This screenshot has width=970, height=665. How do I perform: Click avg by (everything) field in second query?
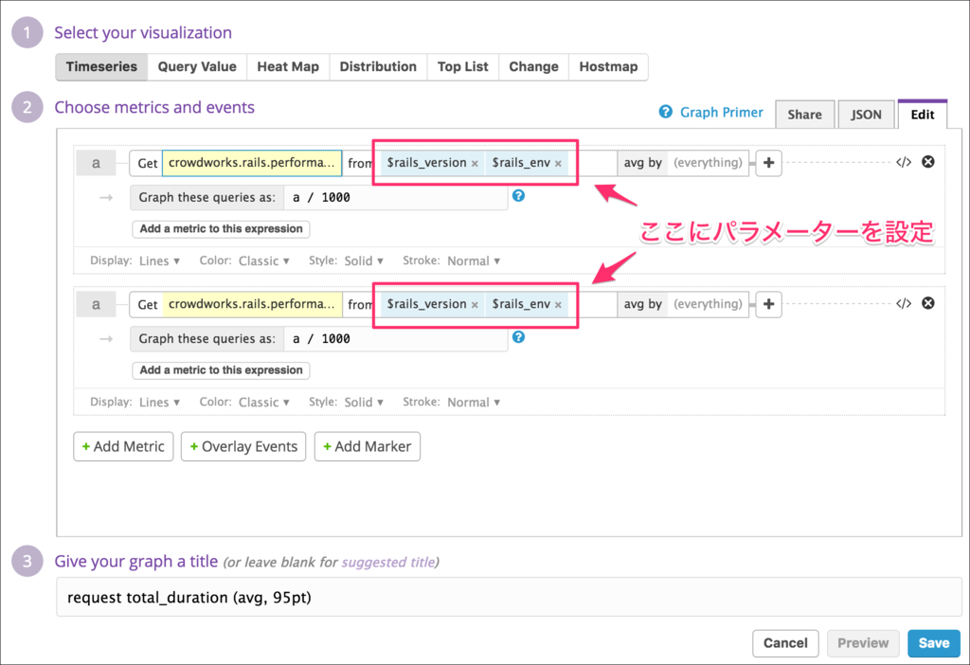pos(683,304)
